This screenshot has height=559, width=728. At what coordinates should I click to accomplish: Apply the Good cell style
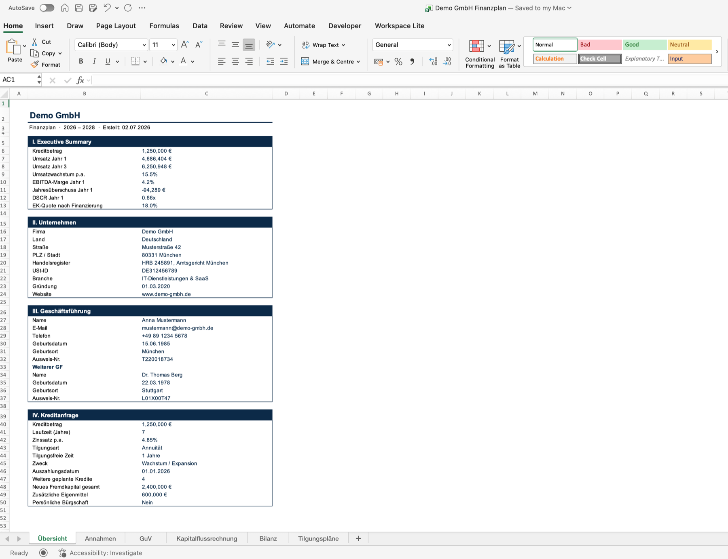click(644, 44)
